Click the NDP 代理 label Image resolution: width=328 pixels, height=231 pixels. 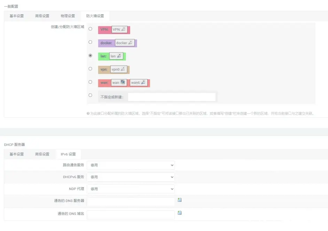[x=77, y=189]
